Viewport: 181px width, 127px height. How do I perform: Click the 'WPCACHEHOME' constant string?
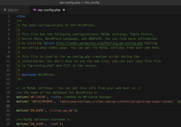coord(43,102)
